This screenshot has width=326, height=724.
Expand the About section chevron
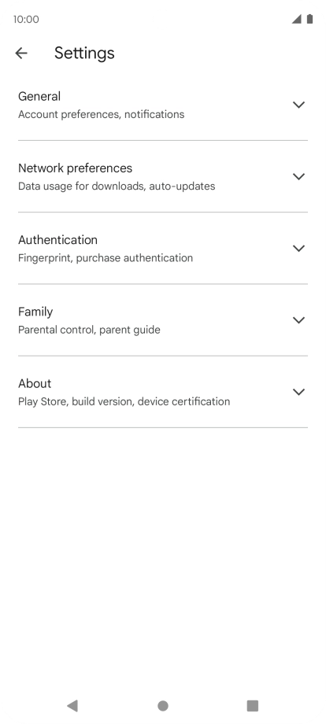tap(298, 392)
